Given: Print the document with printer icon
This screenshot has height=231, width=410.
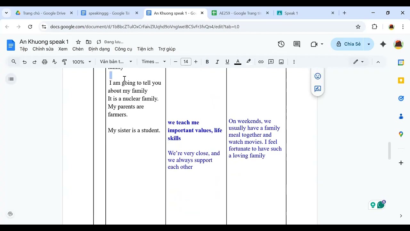Looking at the screenshot, I should coord(45,62).
